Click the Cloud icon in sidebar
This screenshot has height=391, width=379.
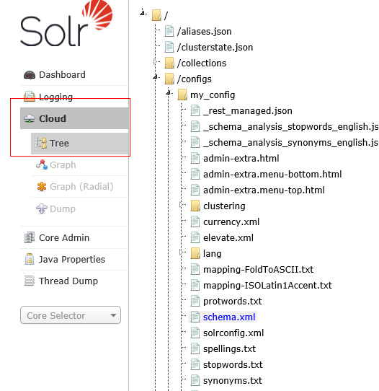tap(30, 118)
